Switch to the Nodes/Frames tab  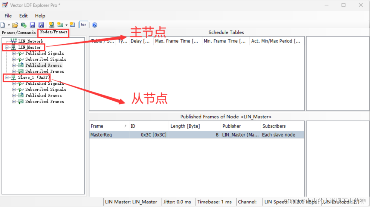[x=54, y=32]
